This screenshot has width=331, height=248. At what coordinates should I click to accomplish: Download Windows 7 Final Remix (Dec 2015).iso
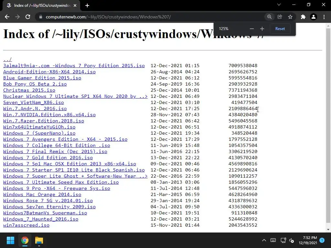click(x=55, y=151)
